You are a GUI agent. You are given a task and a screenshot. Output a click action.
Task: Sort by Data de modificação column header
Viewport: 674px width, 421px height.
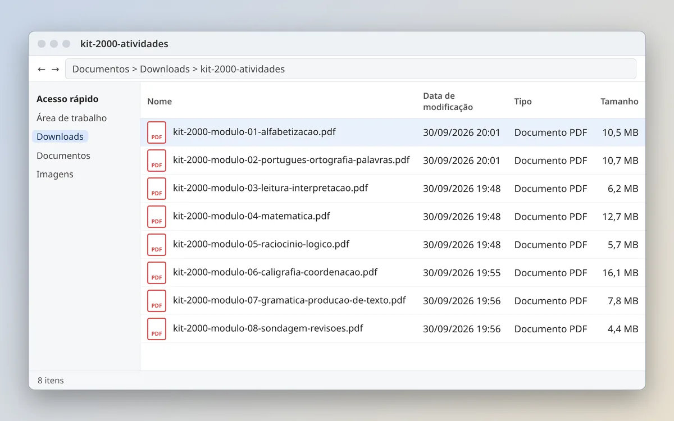(x=448, y=102)
